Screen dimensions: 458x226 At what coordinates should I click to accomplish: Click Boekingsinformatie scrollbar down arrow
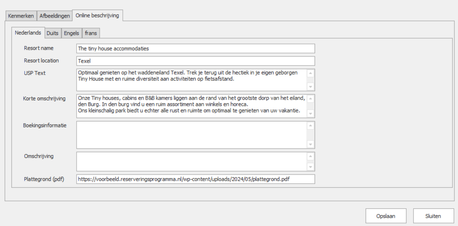pos(310,144)
